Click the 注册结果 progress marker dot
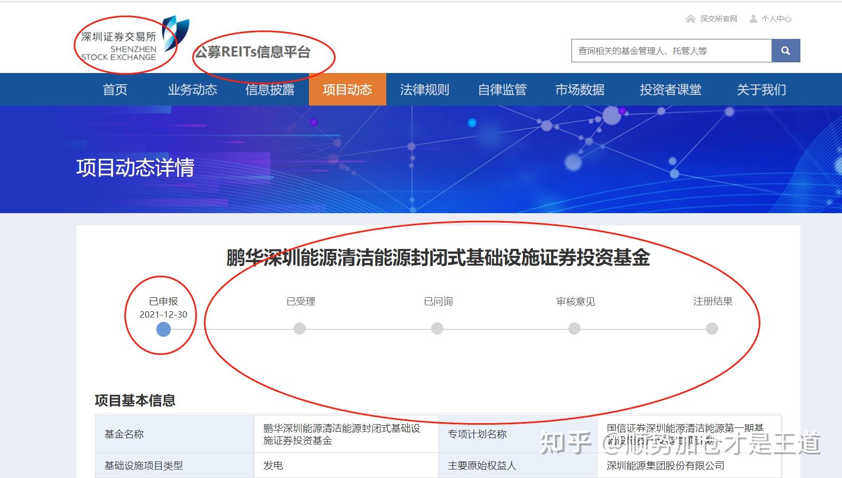Screen dimensions: 842x478 712,329
